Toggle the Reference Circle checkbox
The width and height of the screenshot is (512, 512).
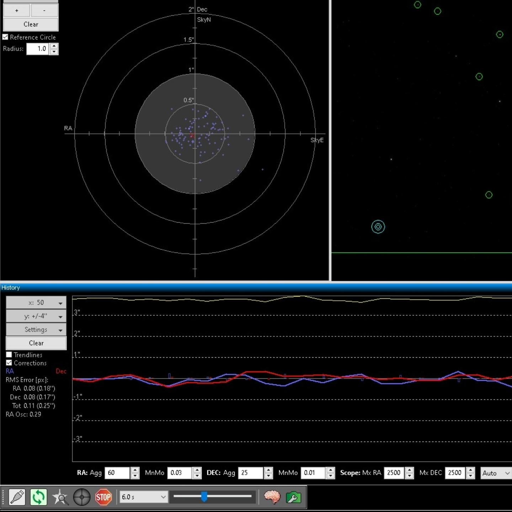tap(5, 37)
